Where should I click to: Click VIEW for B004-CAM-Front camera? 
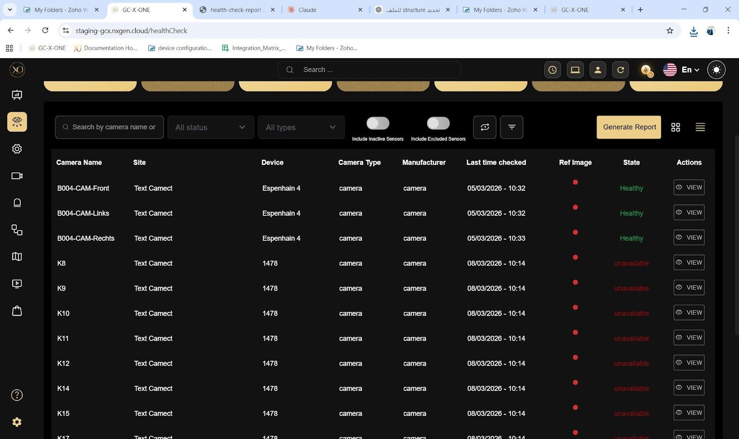point(689,187)
